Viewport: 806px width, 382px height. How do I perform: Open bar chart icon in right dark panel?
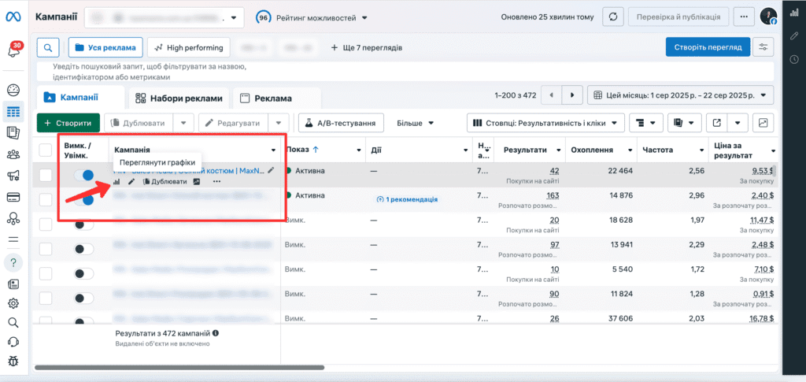click(x=793, y=13)
